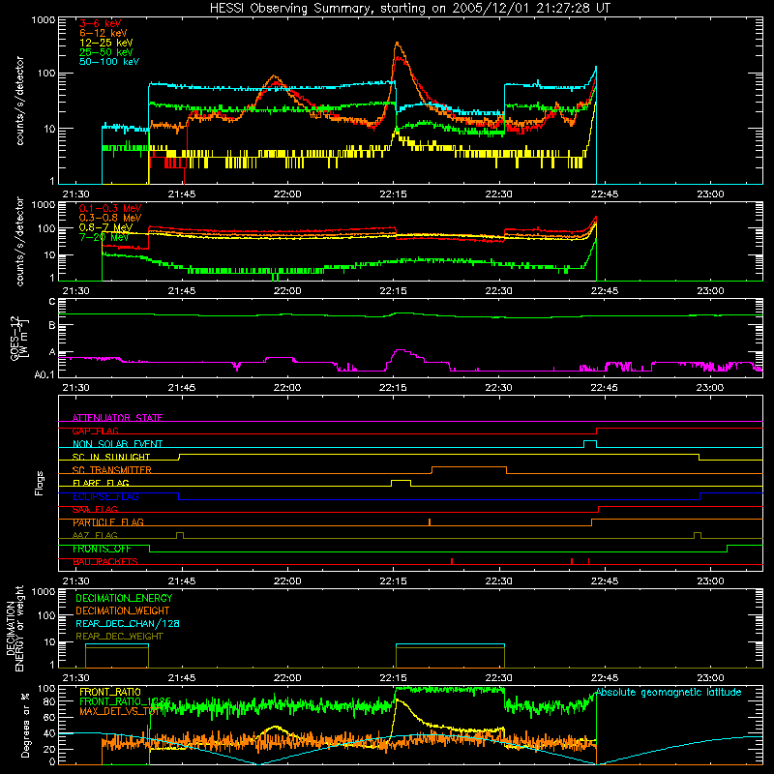Click the 23:00 tick label in GOES panel

(710, 388)
